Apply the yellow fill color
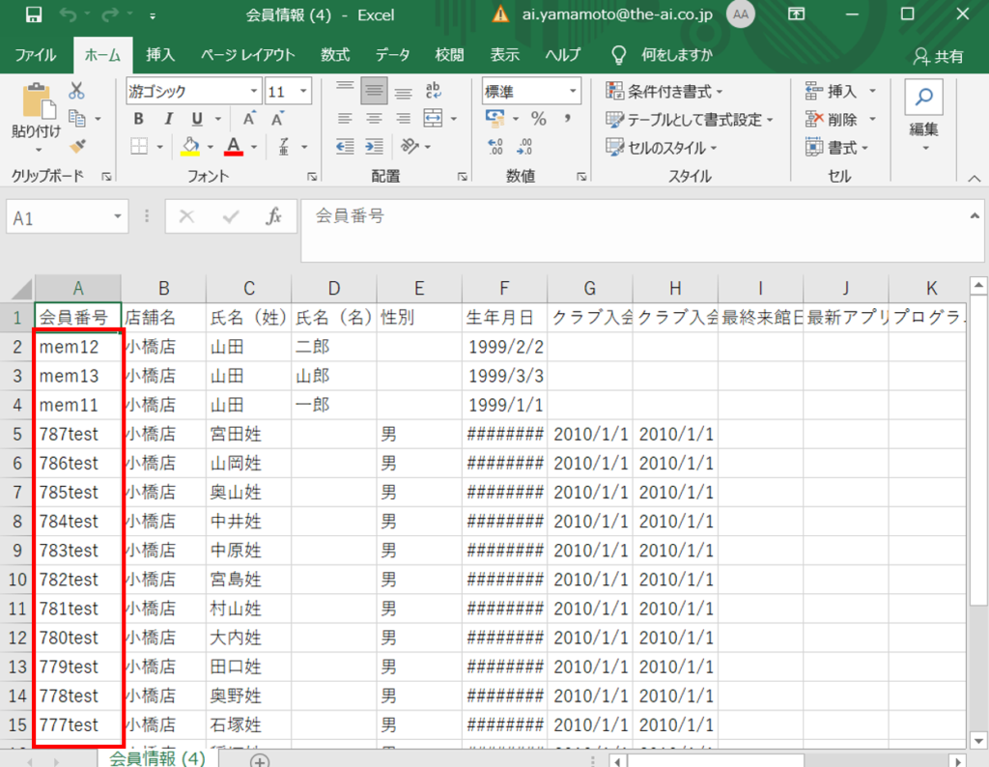This screenshot has width=989, height=767. tap(190, 147)
